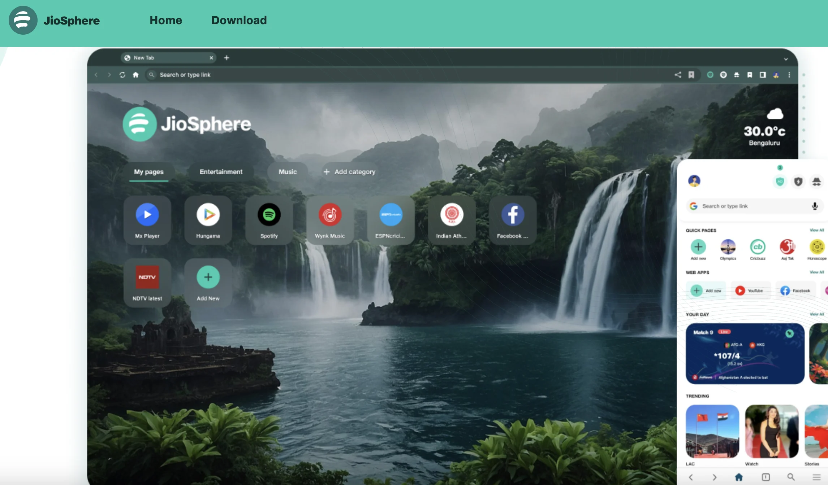Toggle incognito mode in the desktop toolbar
This screenshot has width=828, height=485.
[737, 75]
